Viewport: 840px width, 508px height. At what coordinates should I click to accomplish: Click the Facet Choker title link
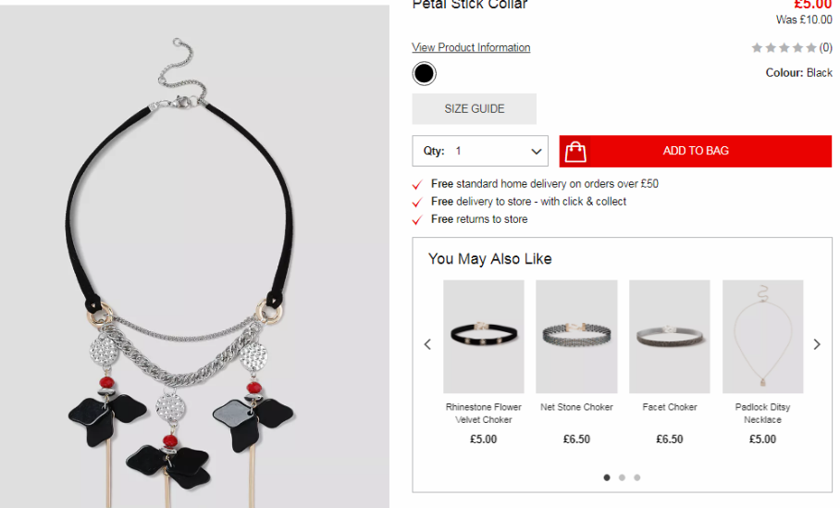click(670, 407)
